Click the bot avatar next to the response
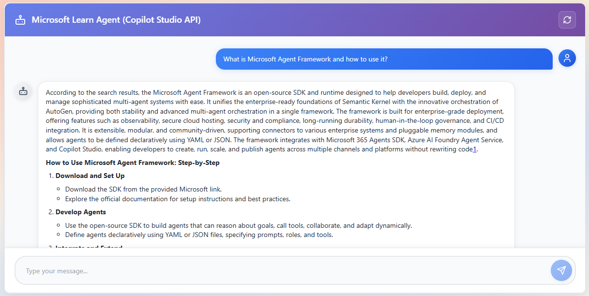This screenshot has height=296, width=589. point(23,91)
